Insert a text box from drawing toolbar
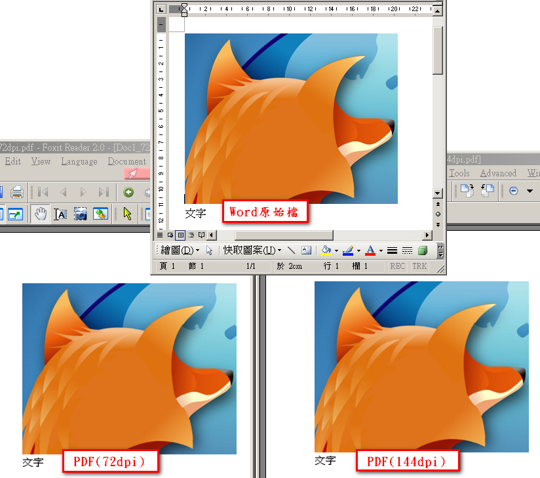540x478 pixels. 306,250
